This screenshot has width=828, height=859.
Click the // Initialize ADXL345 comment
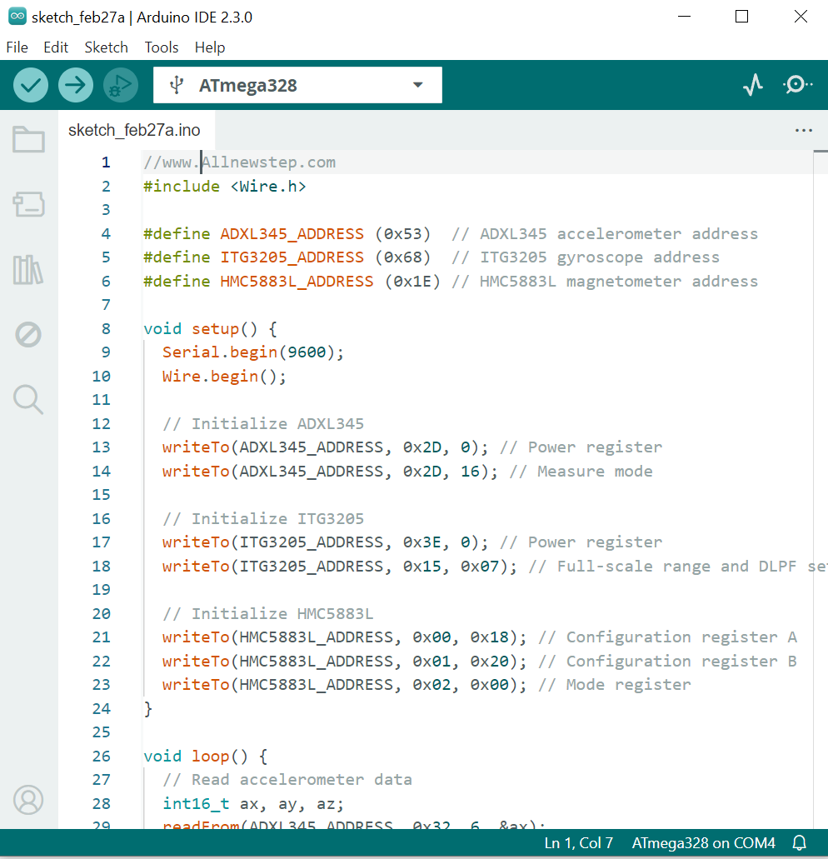[x=263, y=423]
